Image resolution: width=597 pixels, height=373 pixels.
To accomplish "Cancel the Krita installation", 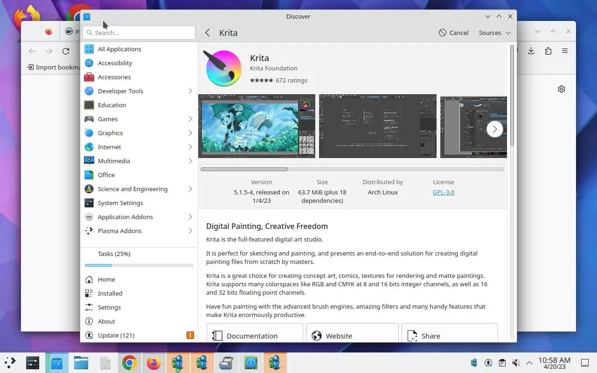I will tap(453, 33).
